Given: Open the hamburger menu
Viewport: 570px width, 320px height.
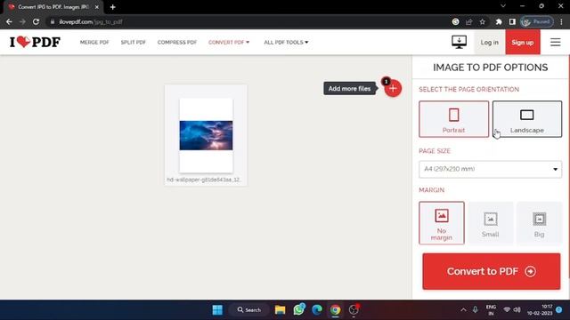Looking at the screenshot, I should pyautogui.click(x=555, y=42).
